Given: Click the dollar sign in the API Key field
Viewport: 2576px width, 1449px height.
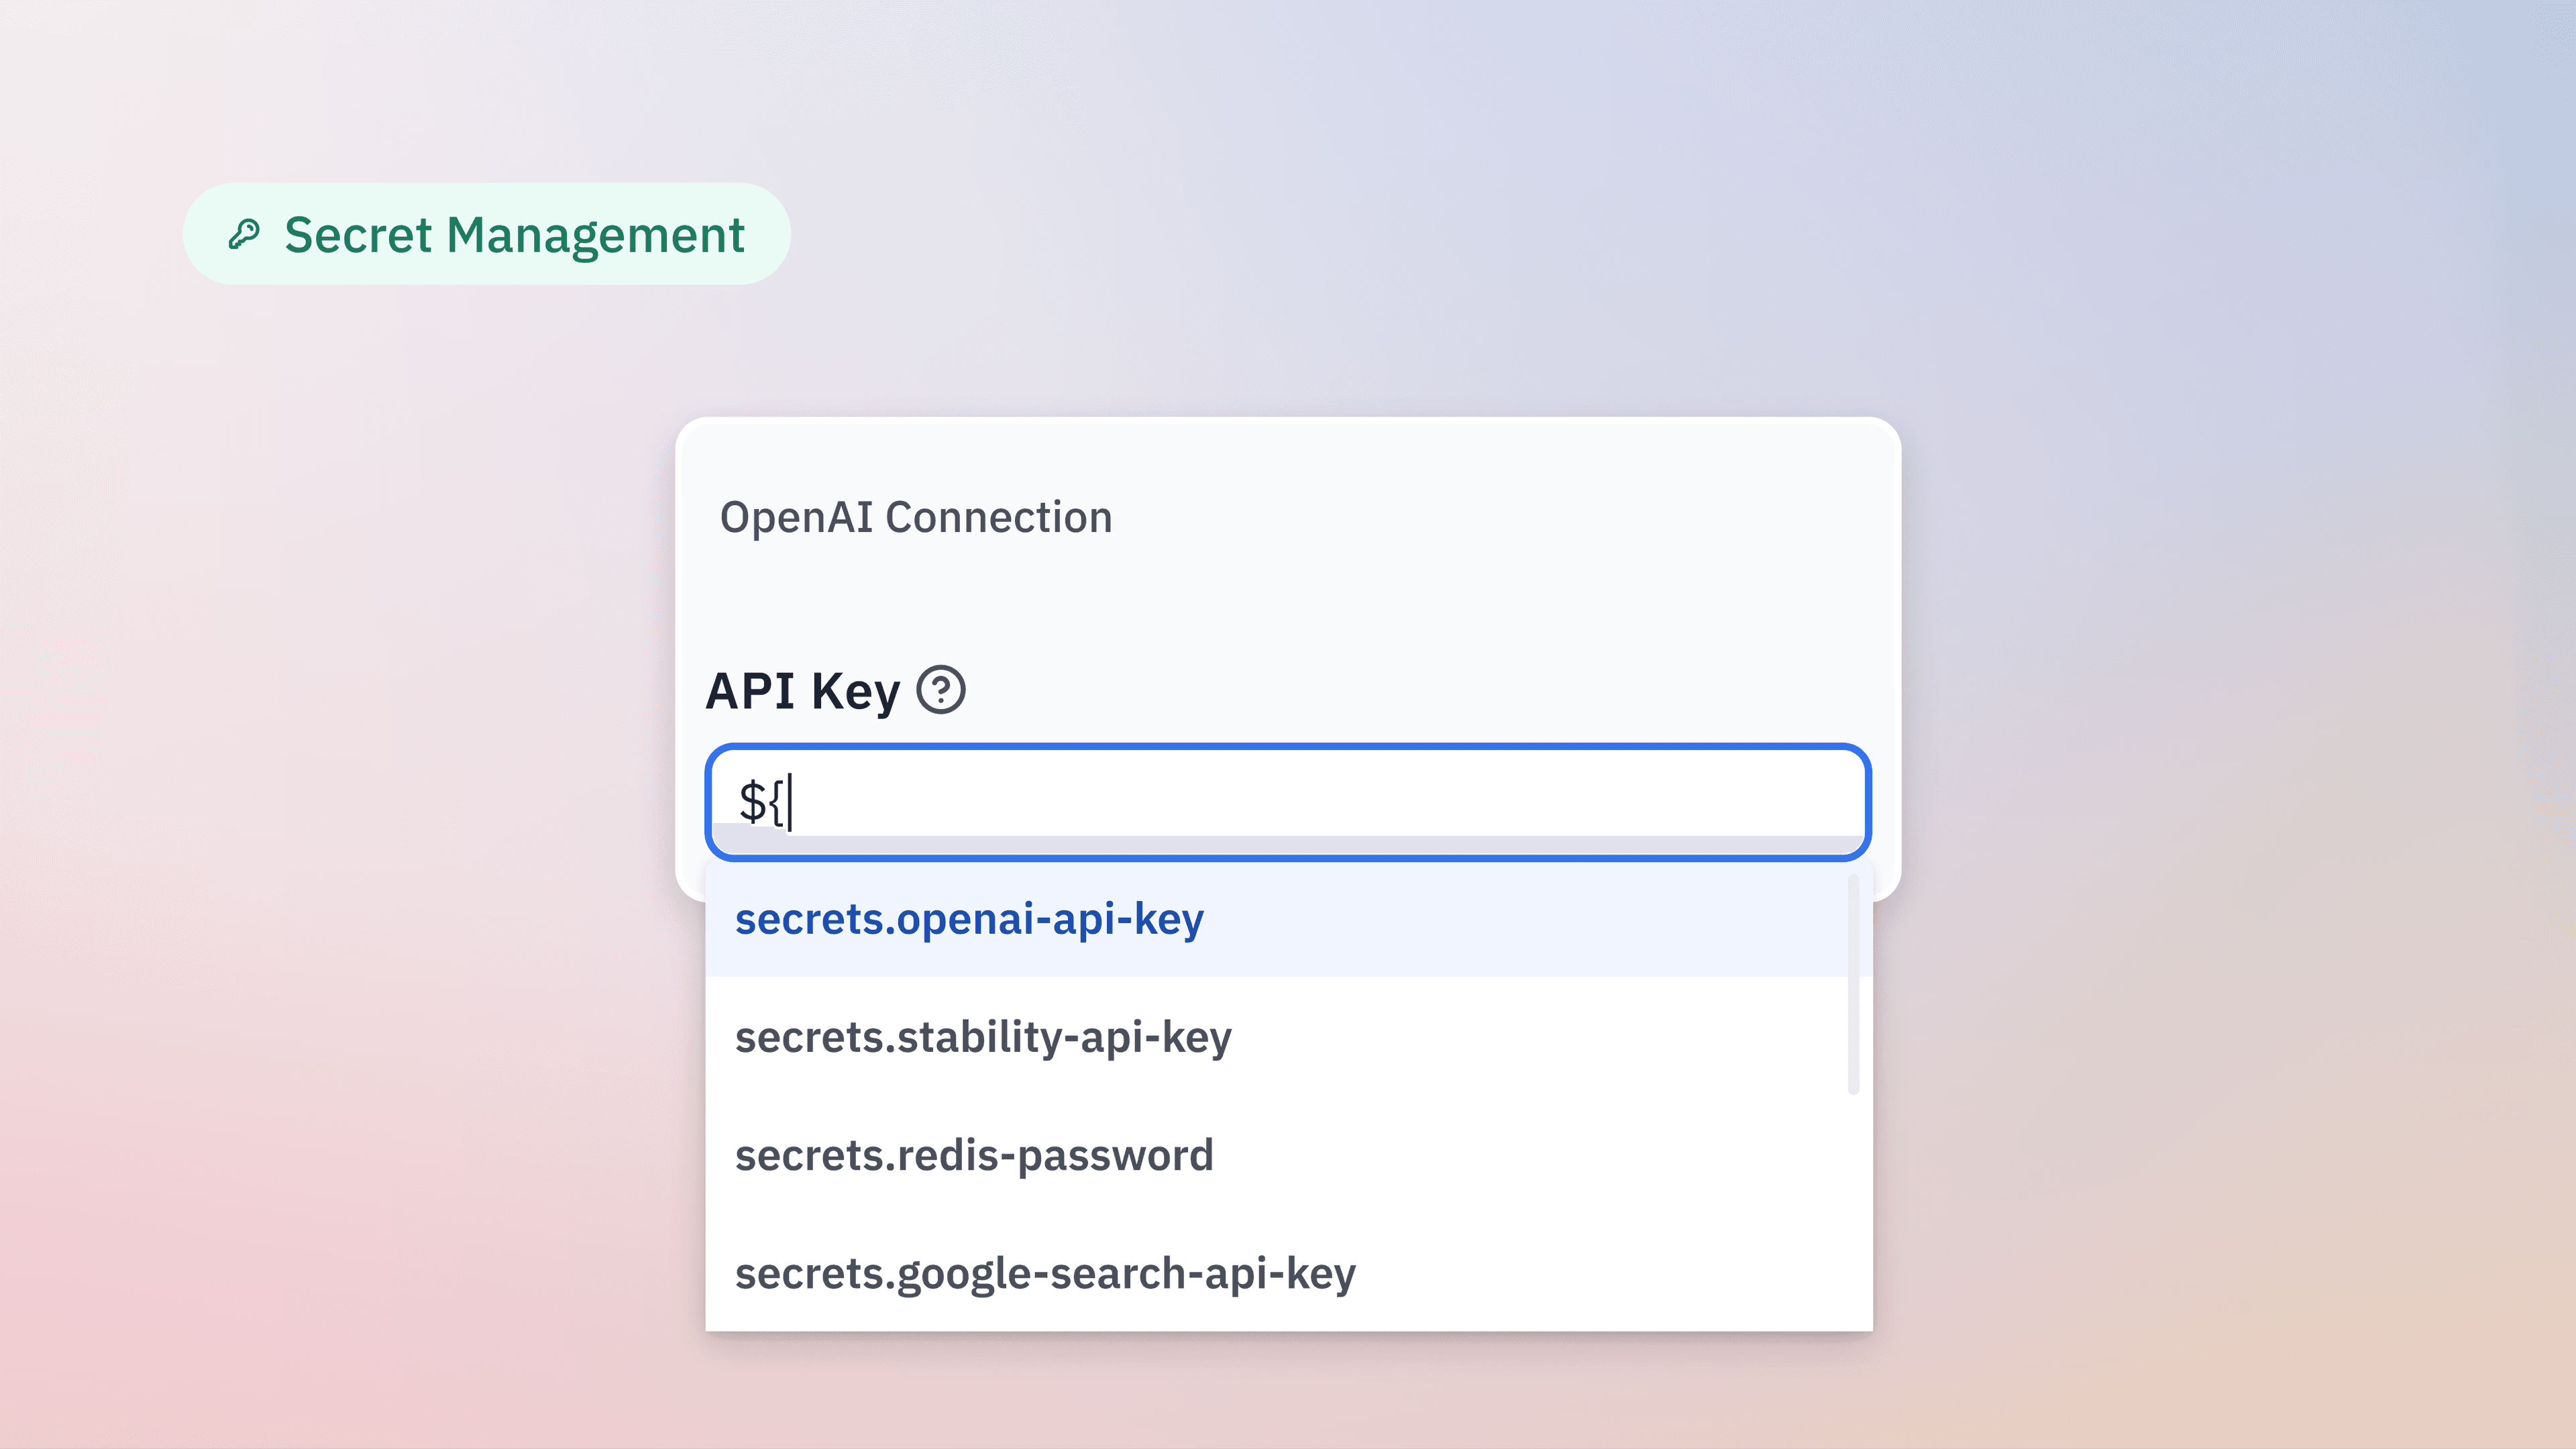Looking at the screenshot, I should point(752,801).
